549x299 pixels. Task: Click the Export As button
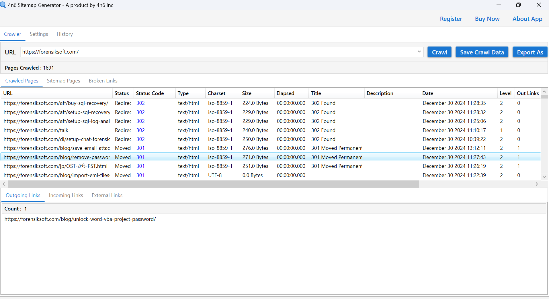(530, 52)
